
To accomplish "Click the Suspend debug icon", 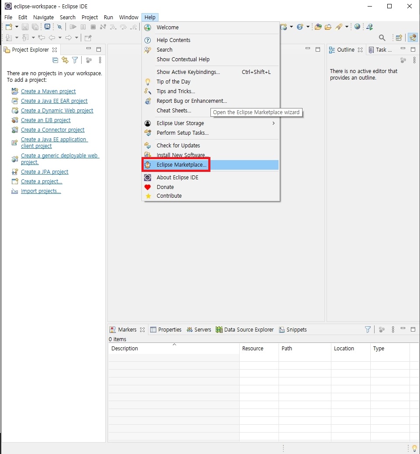I will pos(83,27).
